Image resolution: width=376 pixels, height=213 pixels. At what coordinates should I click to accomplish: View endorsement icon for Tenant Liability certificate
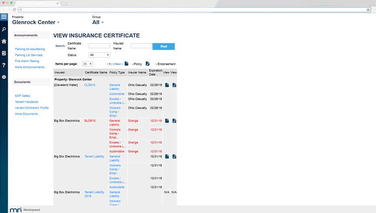tap(174, 156)
